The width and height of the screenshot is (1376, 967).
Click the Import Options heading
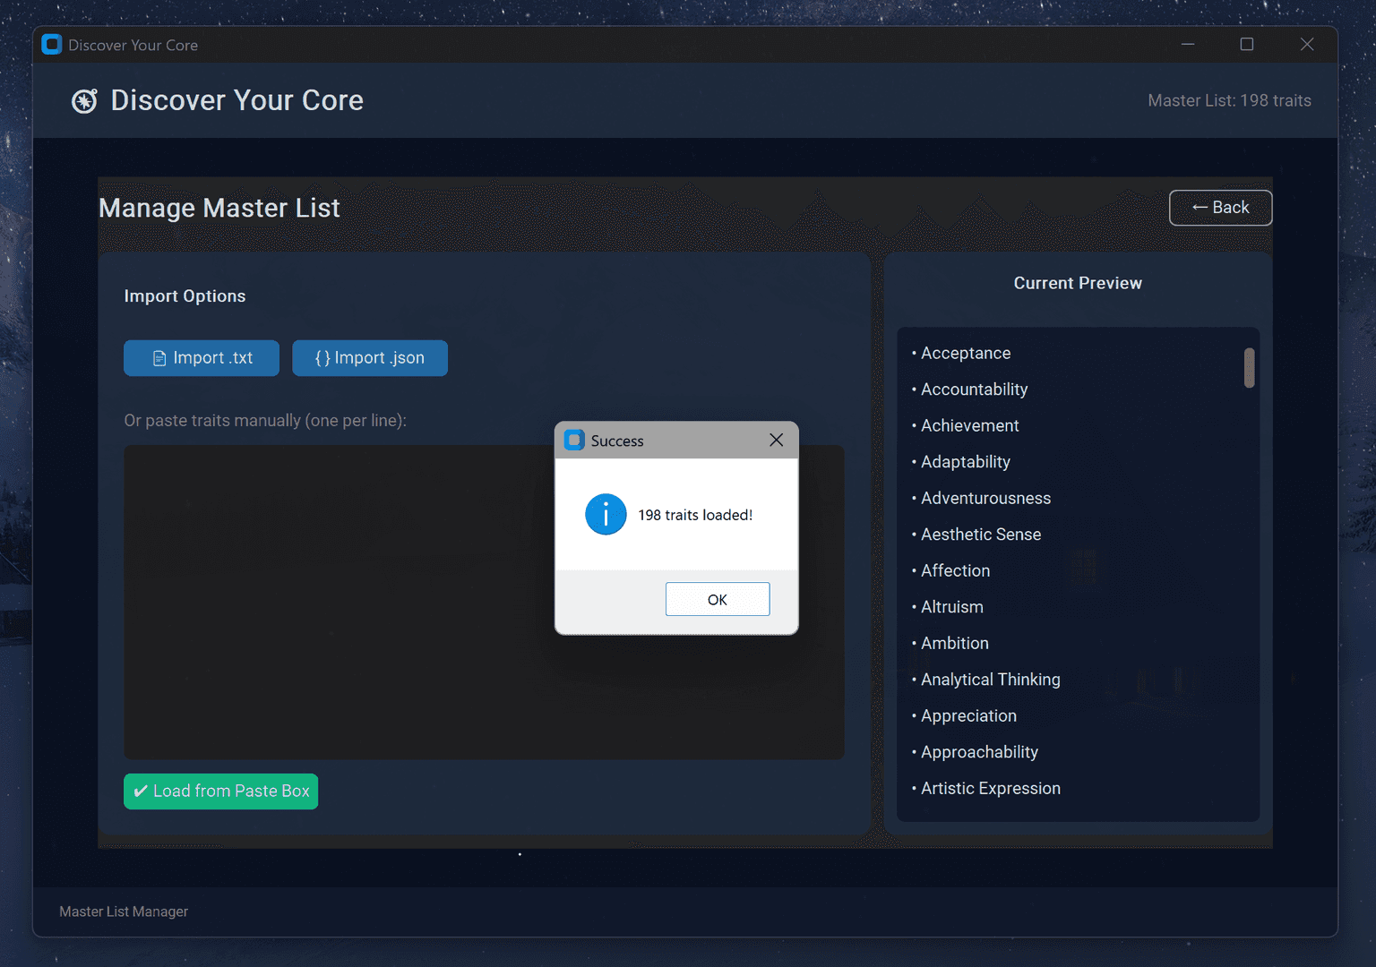pyautogui.click(x=185, y=296)
